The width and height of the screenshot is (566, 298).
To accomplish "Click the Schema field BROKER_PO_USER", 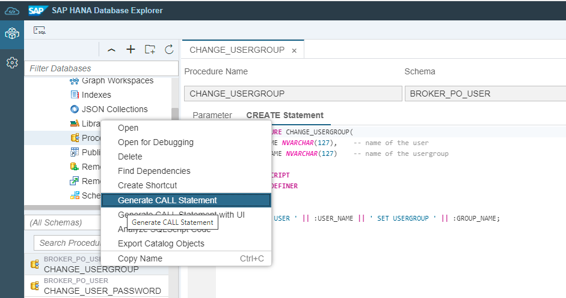I will [485, 94].
